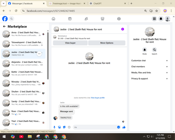Open Alejandra's conversation
Viewport: 175px width, 140px height.
pyautogui.click(x=23, y=63)
